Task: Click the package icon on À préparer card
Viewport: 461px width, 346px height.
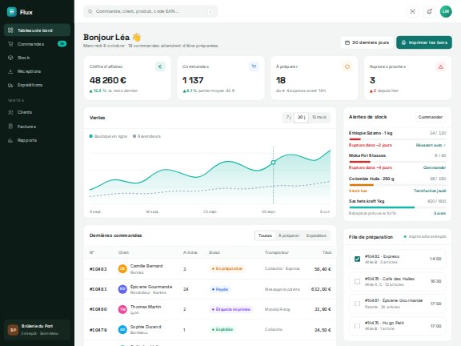Action: 347,66
